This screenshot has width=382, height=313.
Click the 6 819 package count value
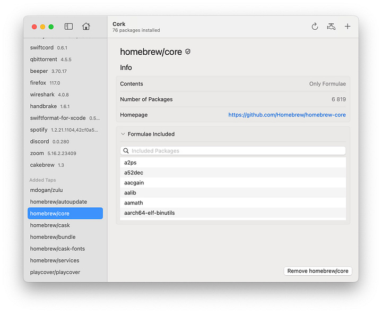click(x=338, y=99)
